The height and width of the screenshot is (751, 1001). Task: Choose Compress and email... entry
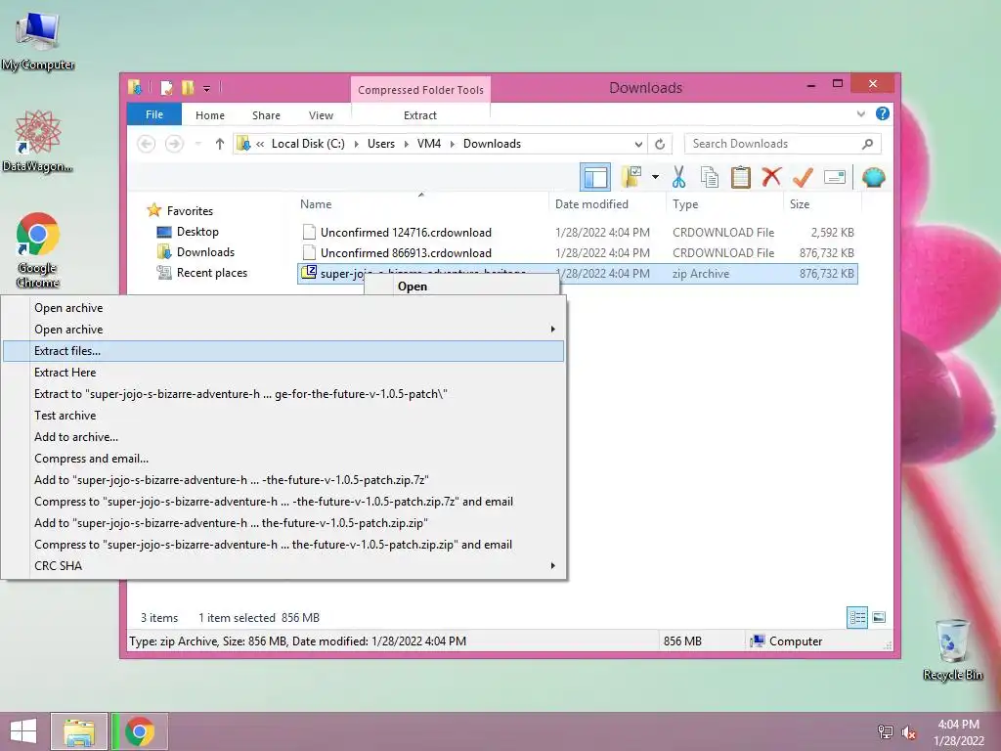(x=283, y=459)
